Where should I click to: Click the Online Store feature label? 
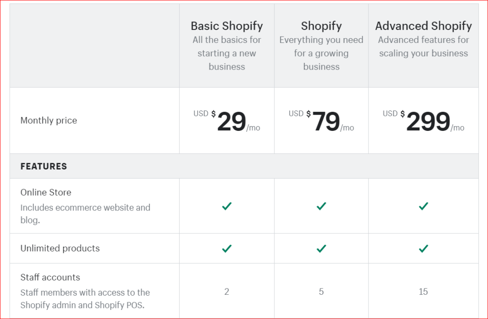click(46, 192)
